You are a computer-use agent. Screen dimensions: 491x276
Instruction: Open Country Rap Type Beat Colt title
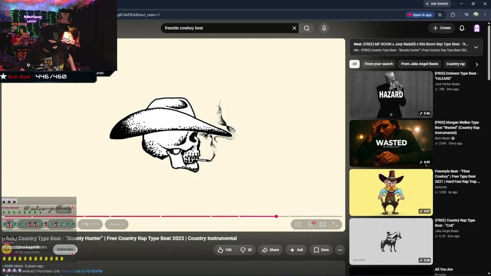pos(455,223)
